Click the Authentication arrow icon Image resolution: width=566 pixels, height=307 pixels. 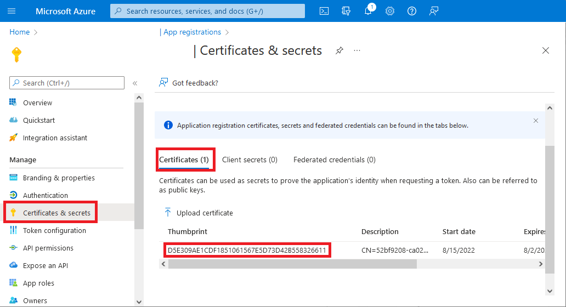click(13, 195)
